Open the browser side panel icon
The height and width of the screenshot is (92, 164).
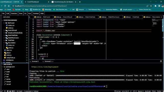click(159, 6)
